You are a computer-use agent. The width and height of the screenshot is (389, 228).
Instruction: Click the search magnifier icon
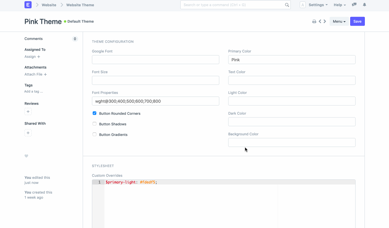coord(287,5)
